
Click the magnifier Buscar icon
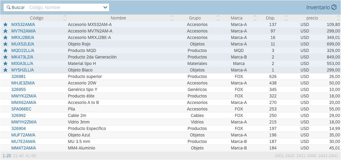8,7
